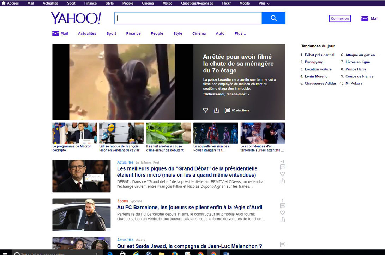Click the hero video image
The height and width of the screenshot is (255, 385).
[123, 82]
